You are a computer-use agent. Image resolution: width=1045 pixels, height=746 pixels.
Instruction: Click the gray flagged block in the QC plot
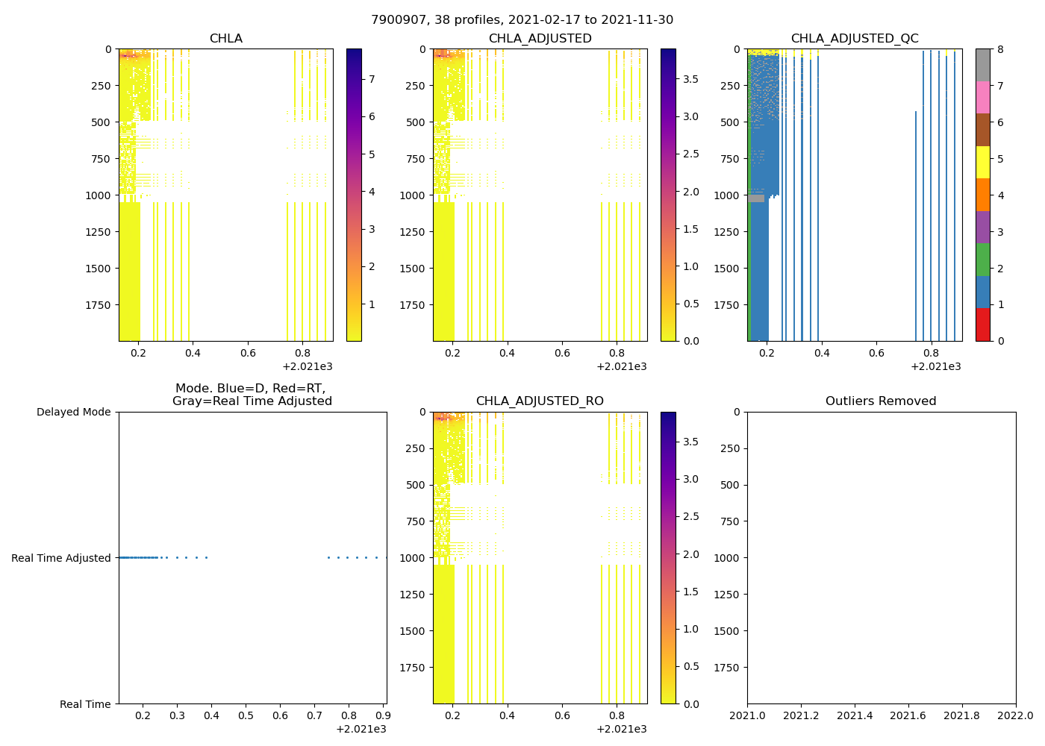tap(756, 198)
